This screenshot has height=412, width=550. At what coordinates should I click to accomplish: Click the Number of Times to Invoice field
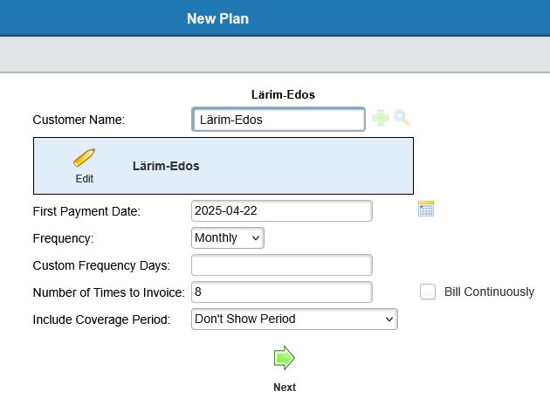pyautogui.click(x=282, y=292)
